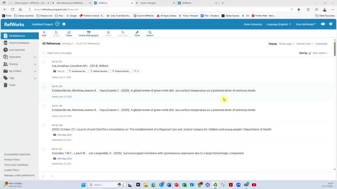Open a new browser tab
337x189 pixels.
(x=222, y=3)
